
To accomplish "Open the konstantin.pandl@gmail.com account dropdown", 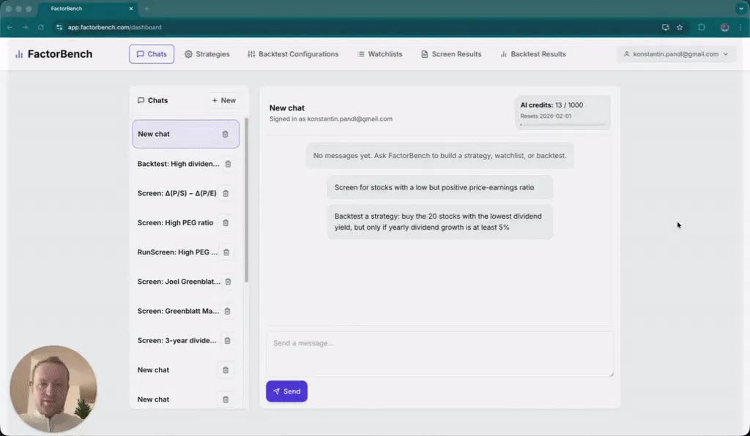I will [676, 54].
